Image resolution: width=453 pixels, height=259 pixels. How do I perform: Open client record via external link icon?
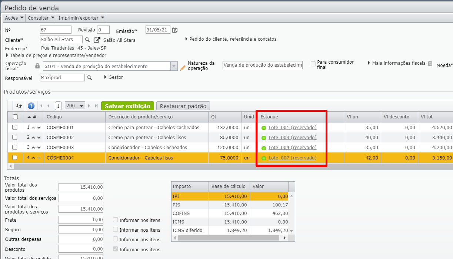pyautogui.click(x=97, y=40)
